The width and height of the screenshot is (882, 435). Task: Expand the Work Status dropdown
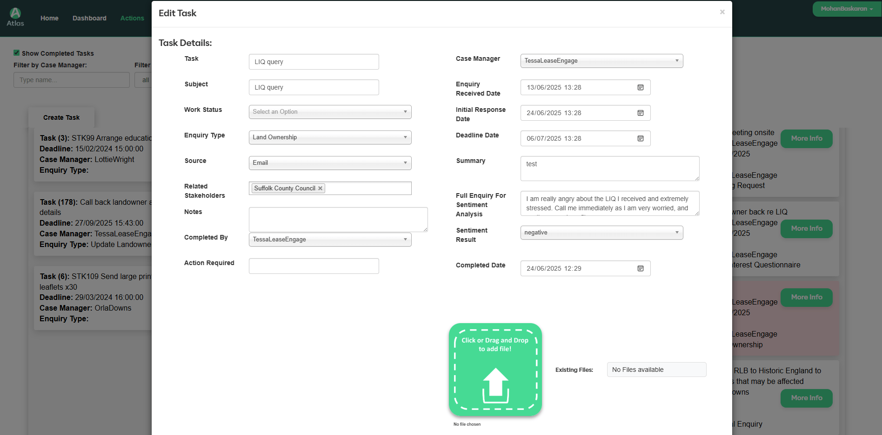330,112
